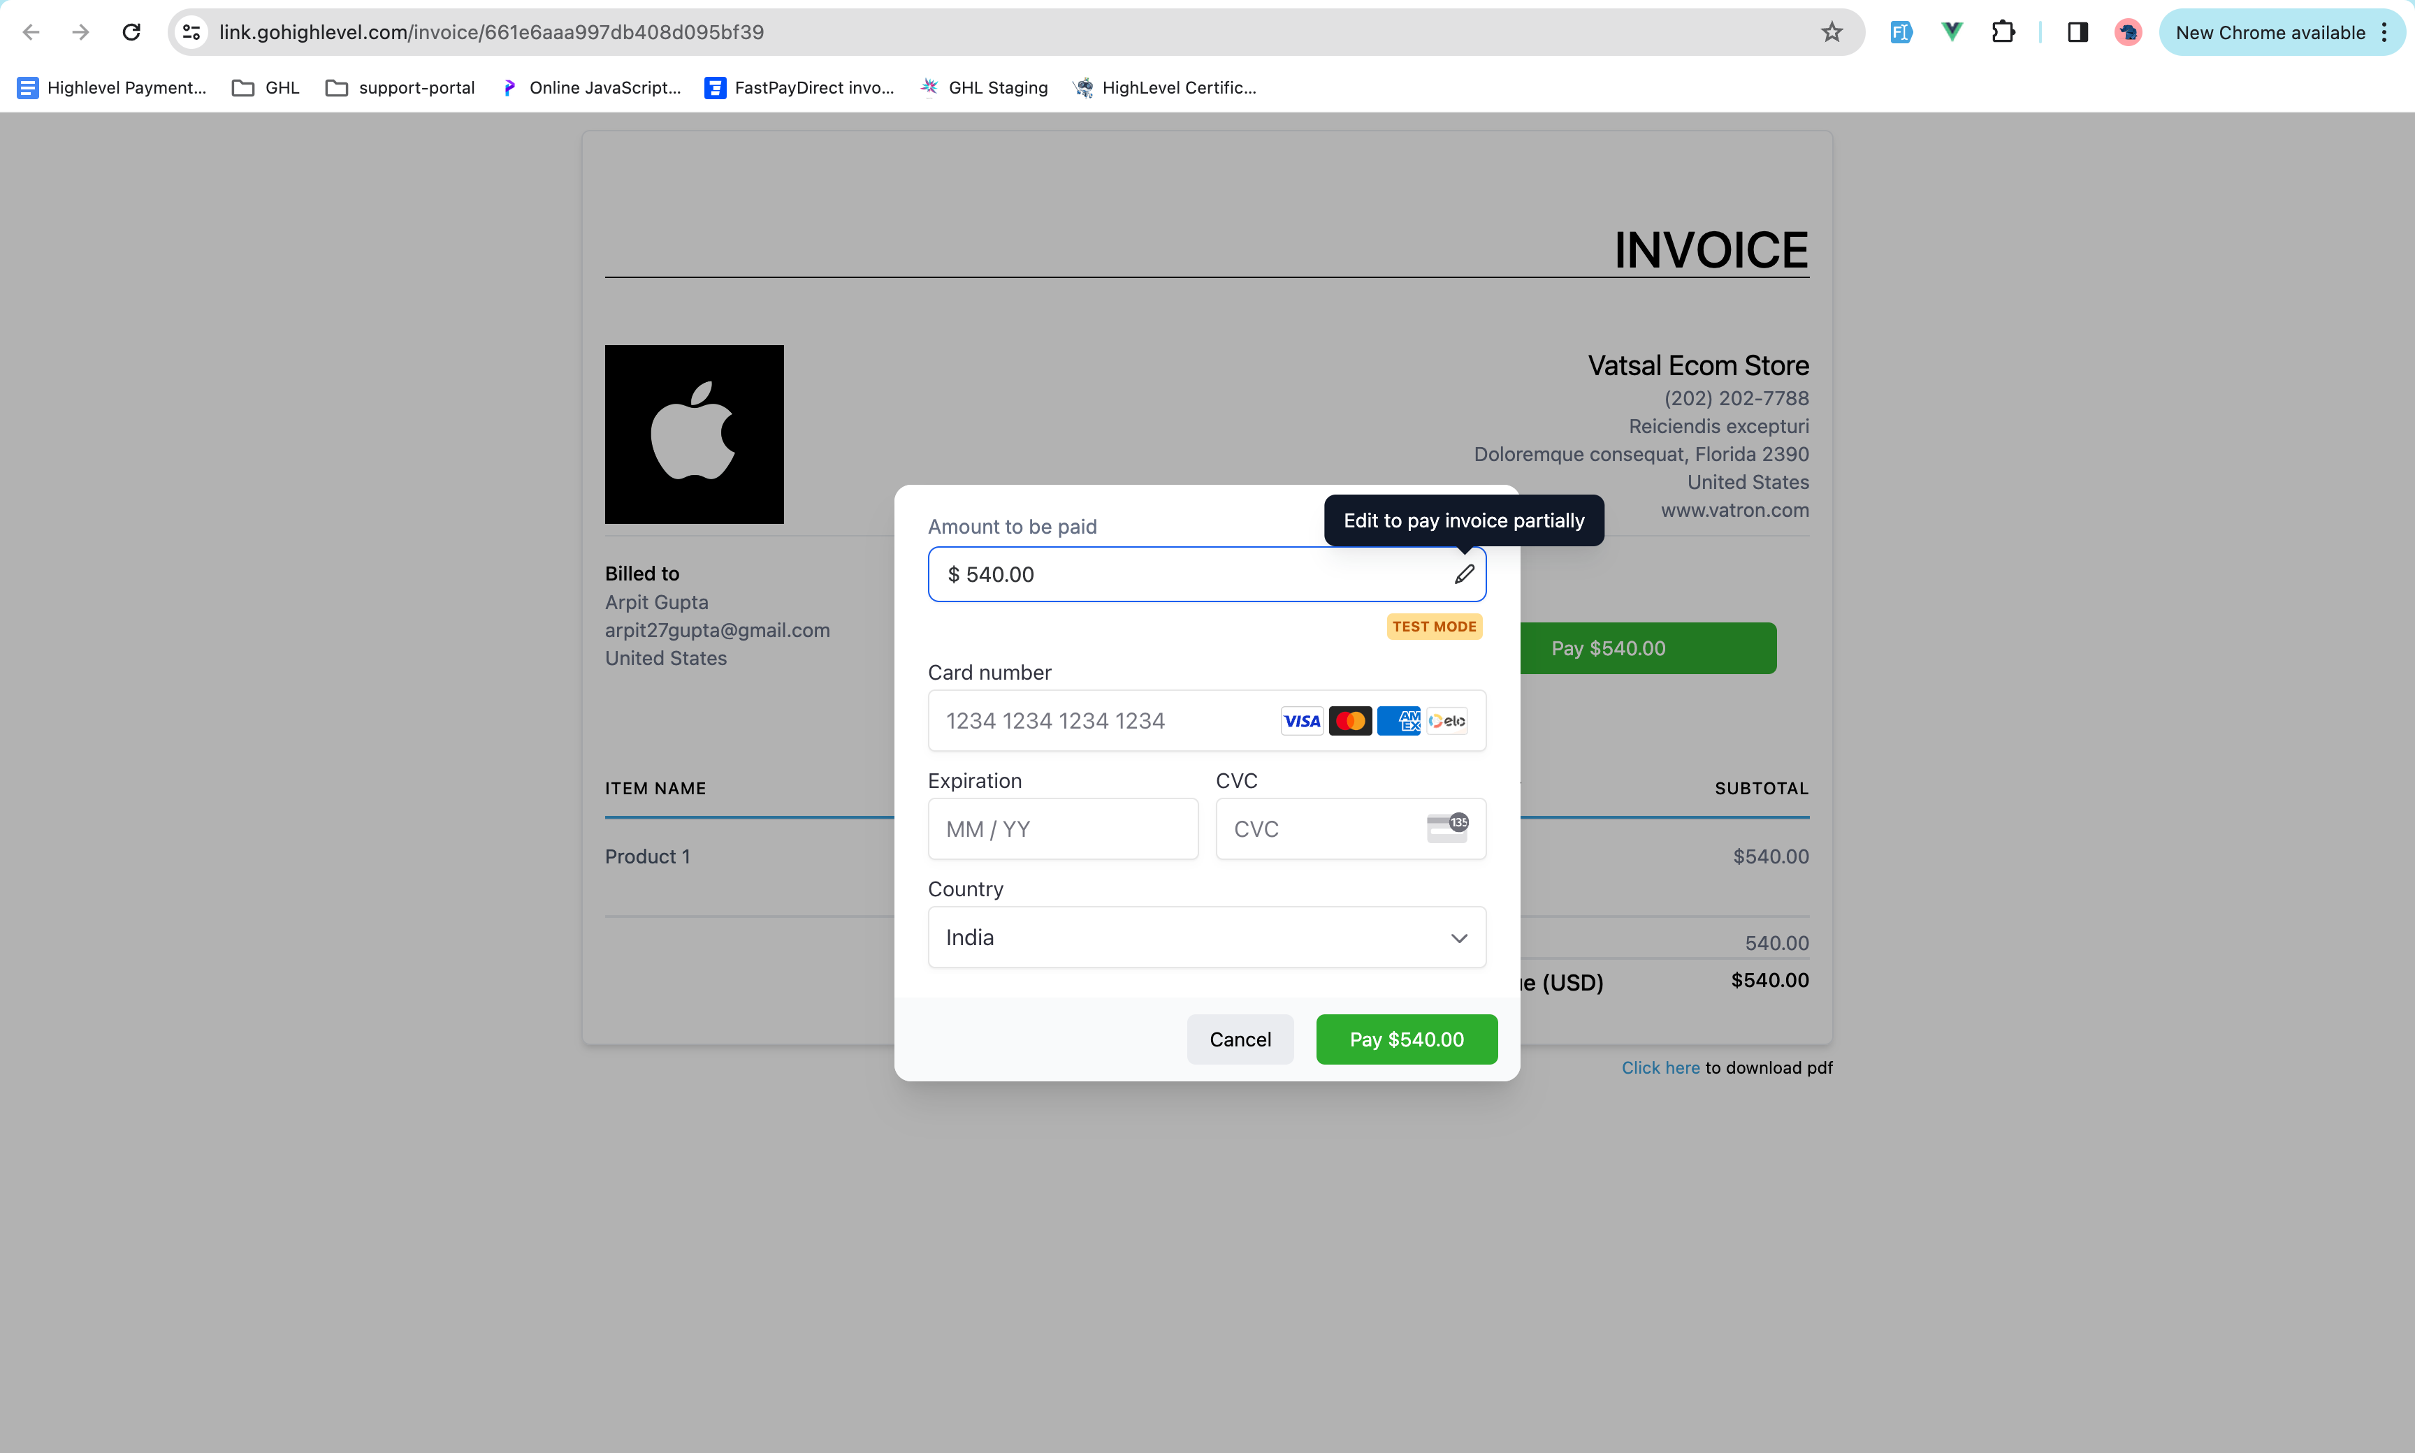Open the FastPayDirect invoice bookmark
This screenshot has height=1453, width=2415.
coord(799,88)
